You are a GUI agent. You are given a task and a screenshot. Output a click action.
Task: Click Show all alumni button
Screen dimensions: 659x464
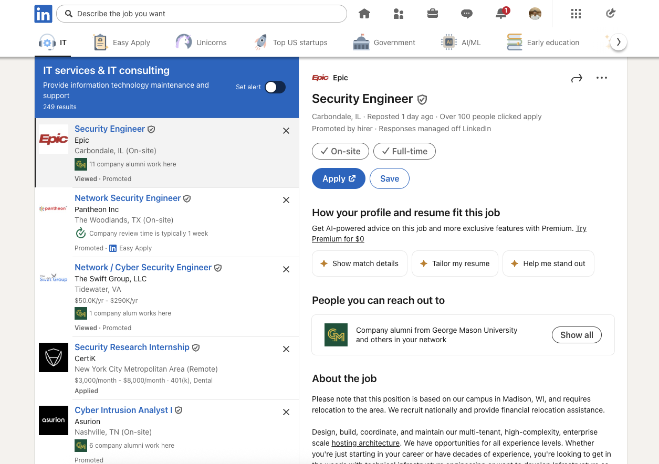click(577, 335)
